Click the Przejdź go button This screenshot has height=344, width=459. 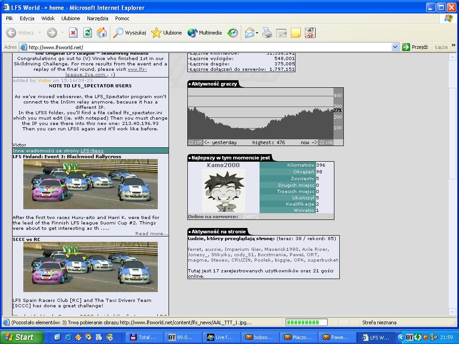pos(415,47)
